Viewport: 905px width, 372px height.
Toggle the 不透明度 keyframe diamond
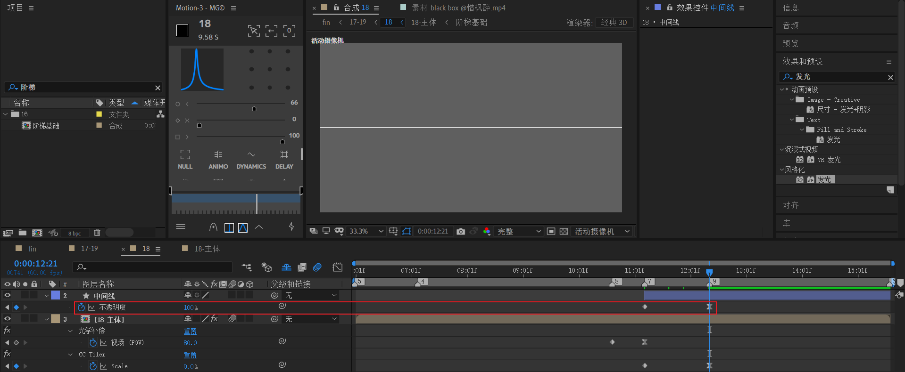point(16,307)
